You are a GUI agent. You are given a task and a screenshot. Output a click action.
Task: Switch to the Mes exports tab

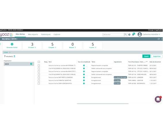click(33, 35)
